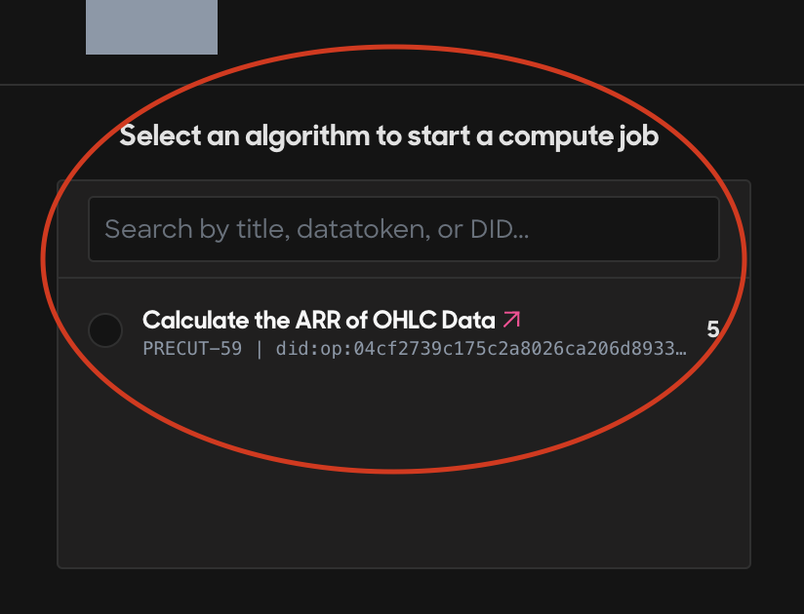Screen dimensions: 804x614
Task: Focus the Search by title, datatoken, or DID field
Action: point(404,229)
